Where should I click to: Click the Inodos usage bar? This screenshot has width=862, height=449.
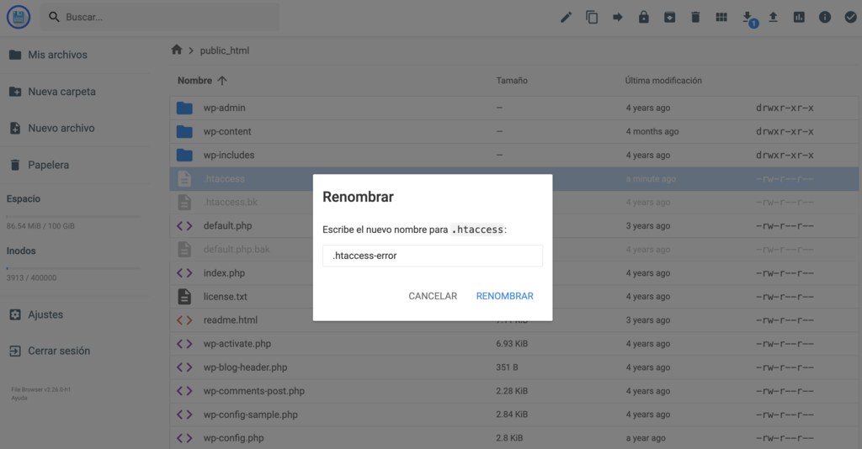tap(74, 268)
